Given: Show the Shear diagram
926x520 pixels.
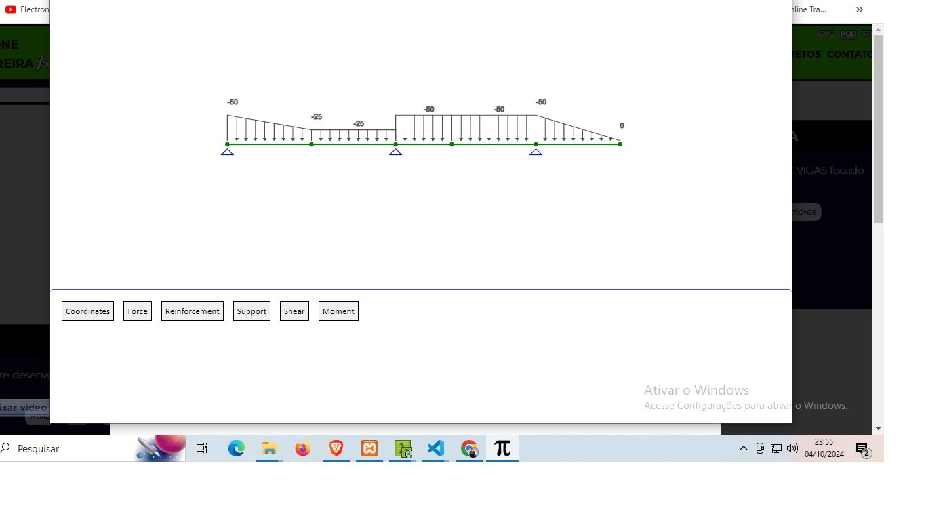Looking at the screenshot, I should [x=294, y=311].
